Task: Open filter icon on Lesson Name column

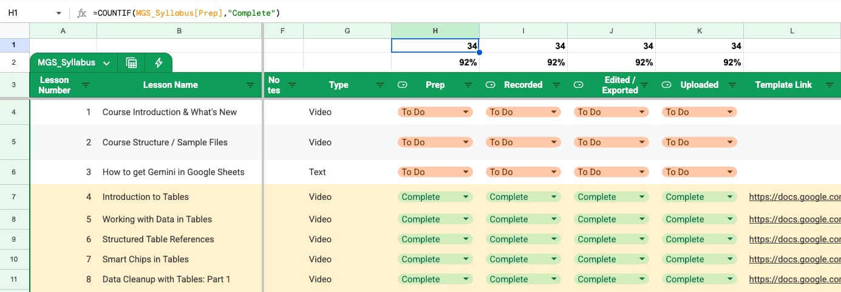Action: click(250, 85)
